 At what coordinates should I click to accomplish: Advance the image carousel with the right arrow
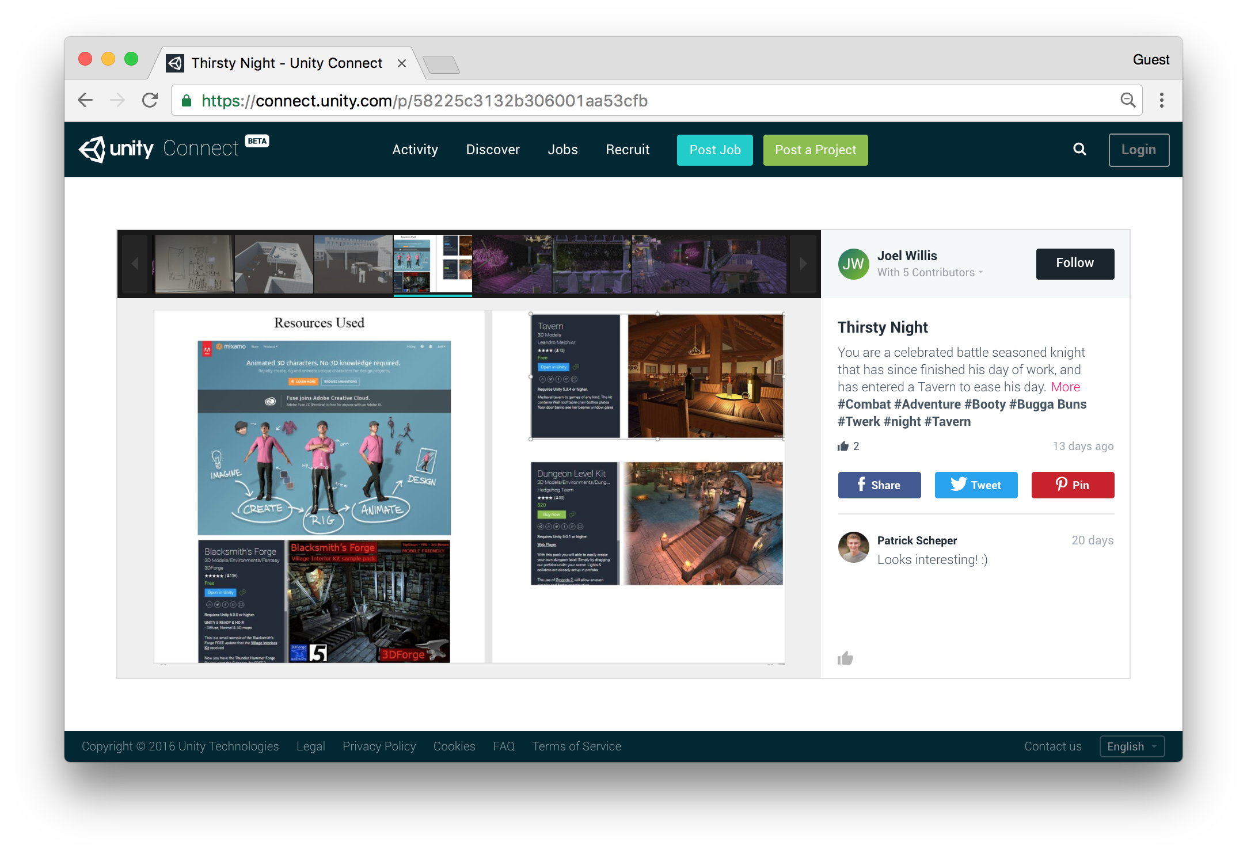click(803, 264)
